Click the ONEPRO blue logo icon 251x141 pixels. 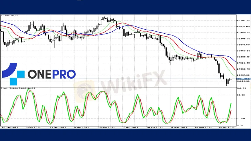tap(13, 74)
